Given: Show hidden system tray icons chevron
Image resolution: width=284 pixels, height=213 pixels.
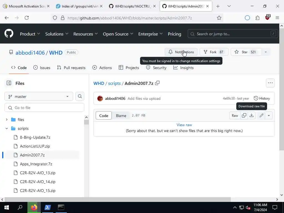Looking at the screenshot, I should click(x=235, y=207).
